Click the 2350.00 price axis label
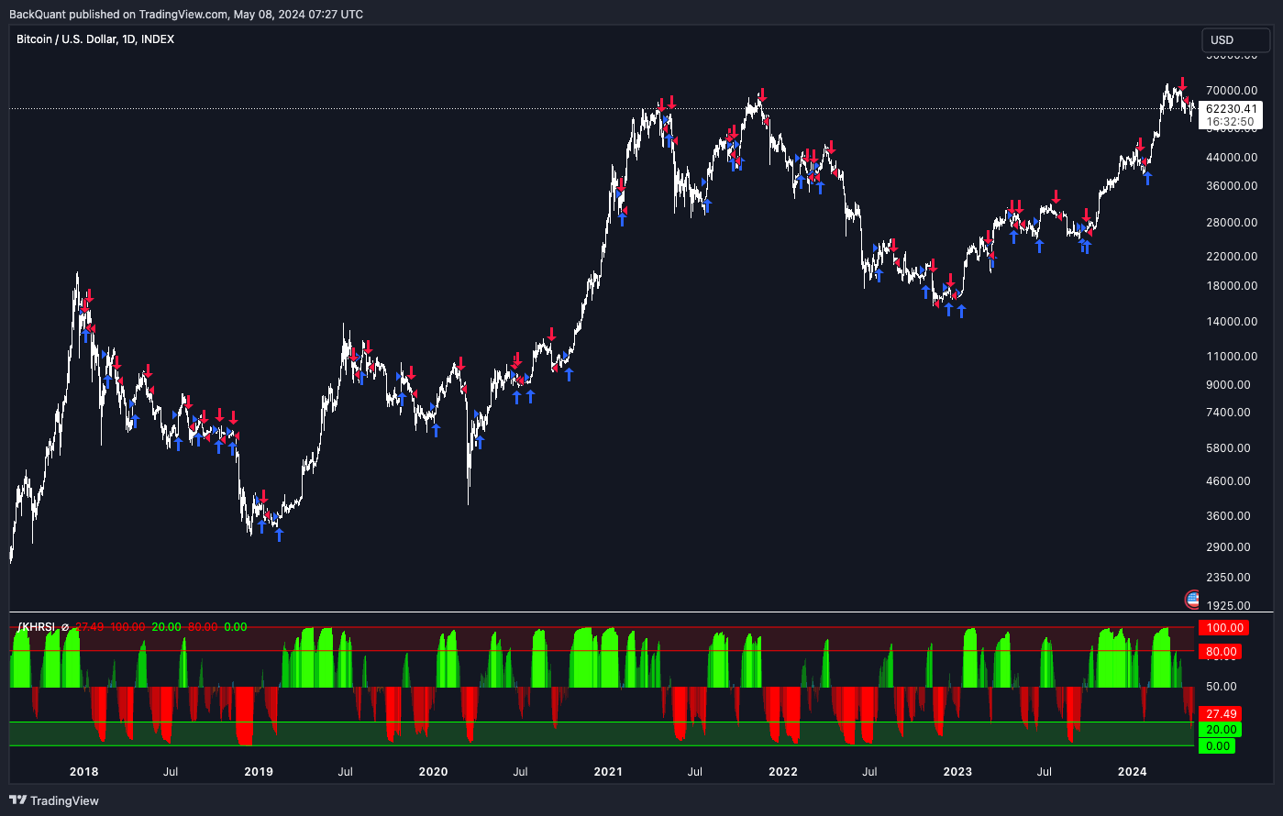Image resolution: width=1283 pixels, height=816 pixels. [x=1229, y=578]
